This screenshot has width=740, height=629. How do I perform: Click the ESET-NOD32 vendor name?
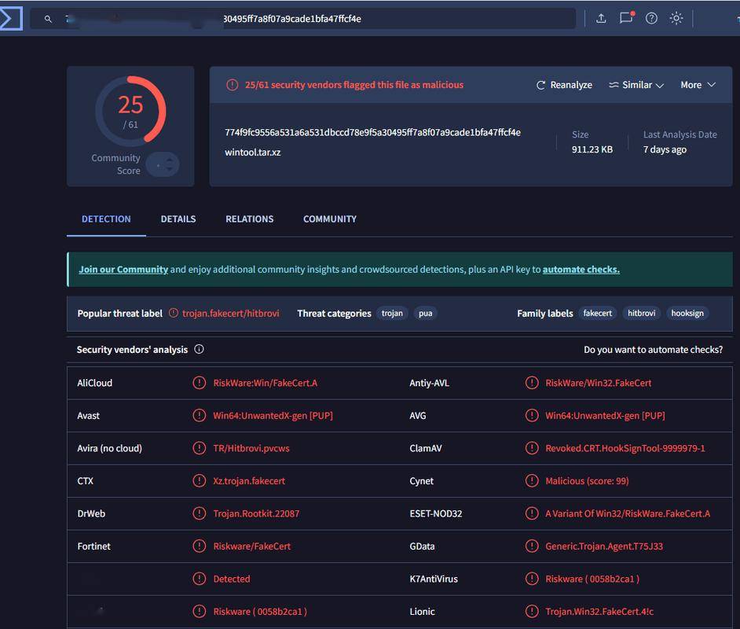[436, 513]
